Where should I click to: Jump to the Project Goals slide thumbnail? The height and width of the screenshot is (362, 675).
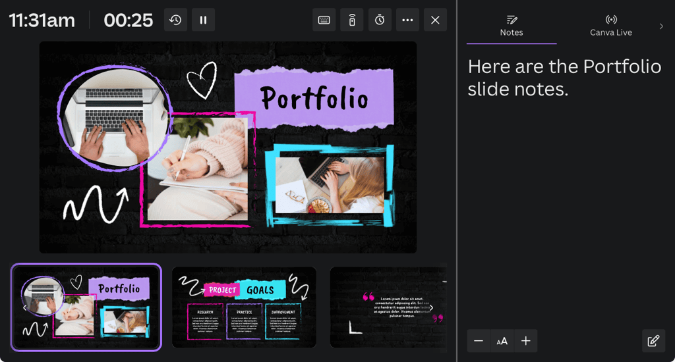point(244,307)
